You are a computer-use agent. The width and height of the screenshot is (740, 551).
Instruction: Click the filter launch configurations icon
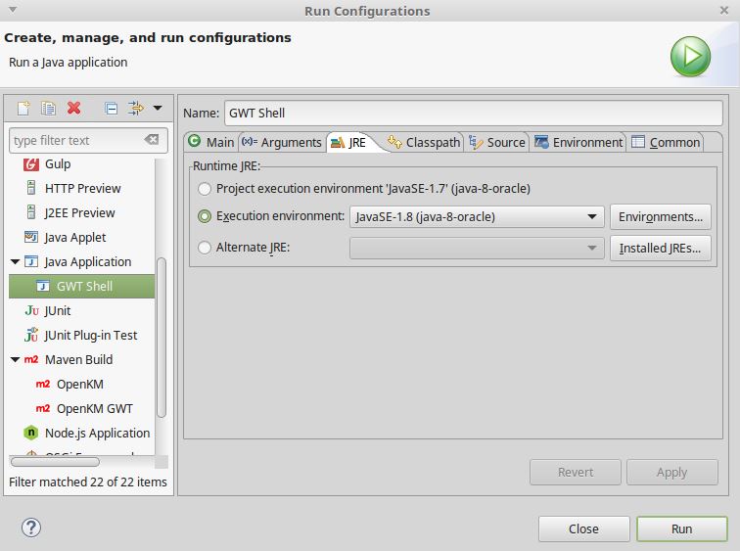(x=136, y=109)
